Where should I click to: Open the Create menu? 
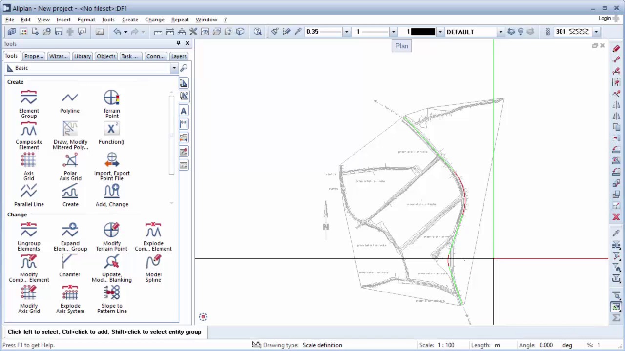click(x=130, y=19)
